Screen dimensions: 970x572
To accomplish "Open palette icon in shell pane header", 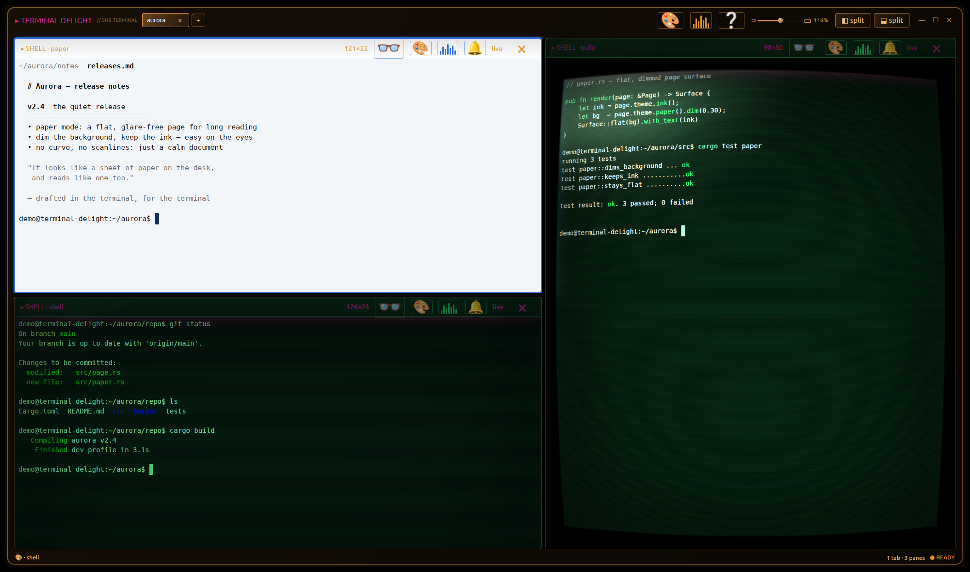I will pyautogui.click(x=421, y=307).
